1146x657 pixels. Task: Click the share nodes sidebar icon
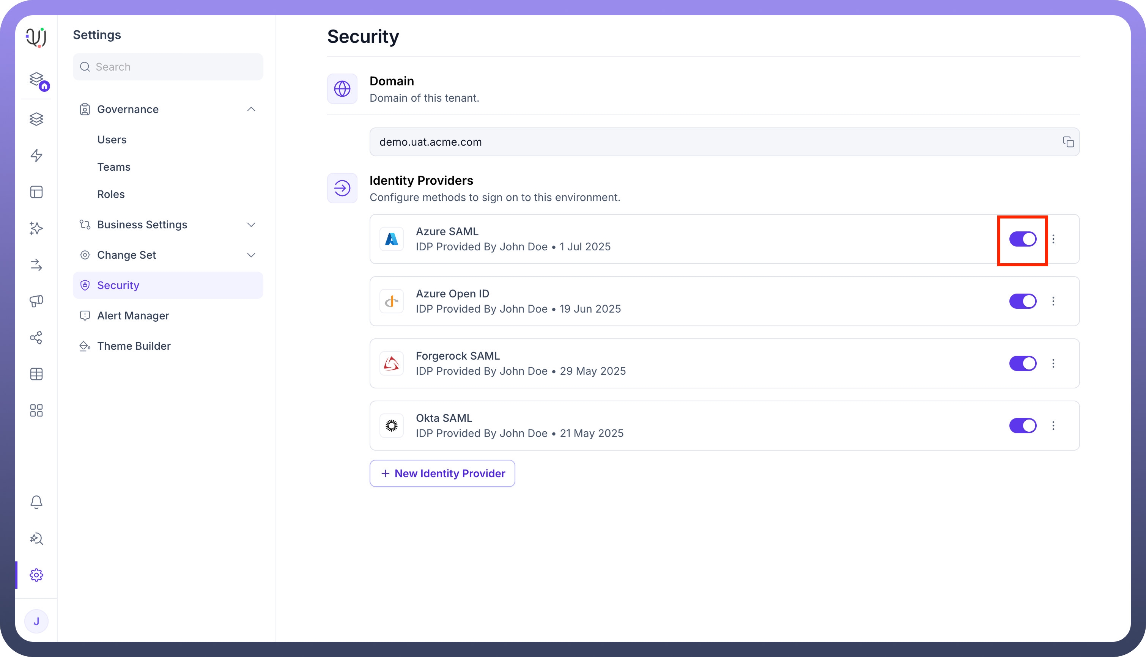[x=36, y=338]
